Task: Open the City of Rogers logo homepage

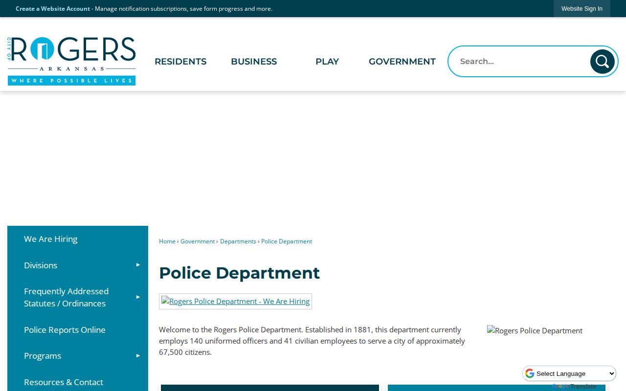Action: point(71,61)
